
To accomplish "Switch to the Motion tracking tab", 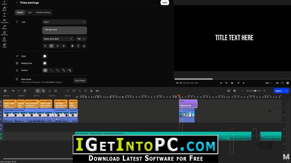I will tap(43, 12).
